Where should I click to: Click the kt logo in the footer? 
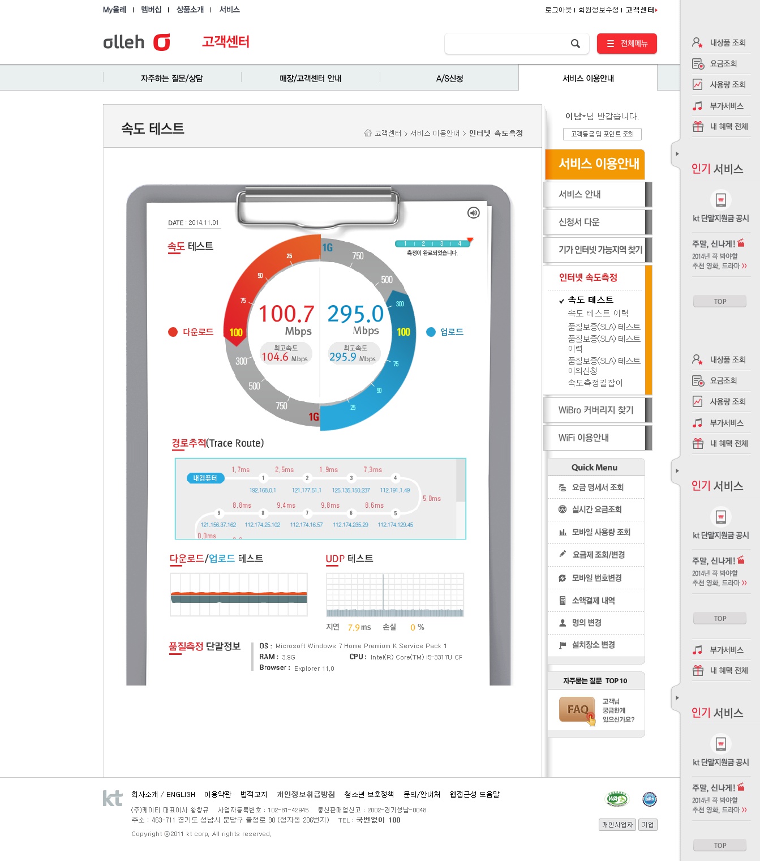[x=113, y=798]
